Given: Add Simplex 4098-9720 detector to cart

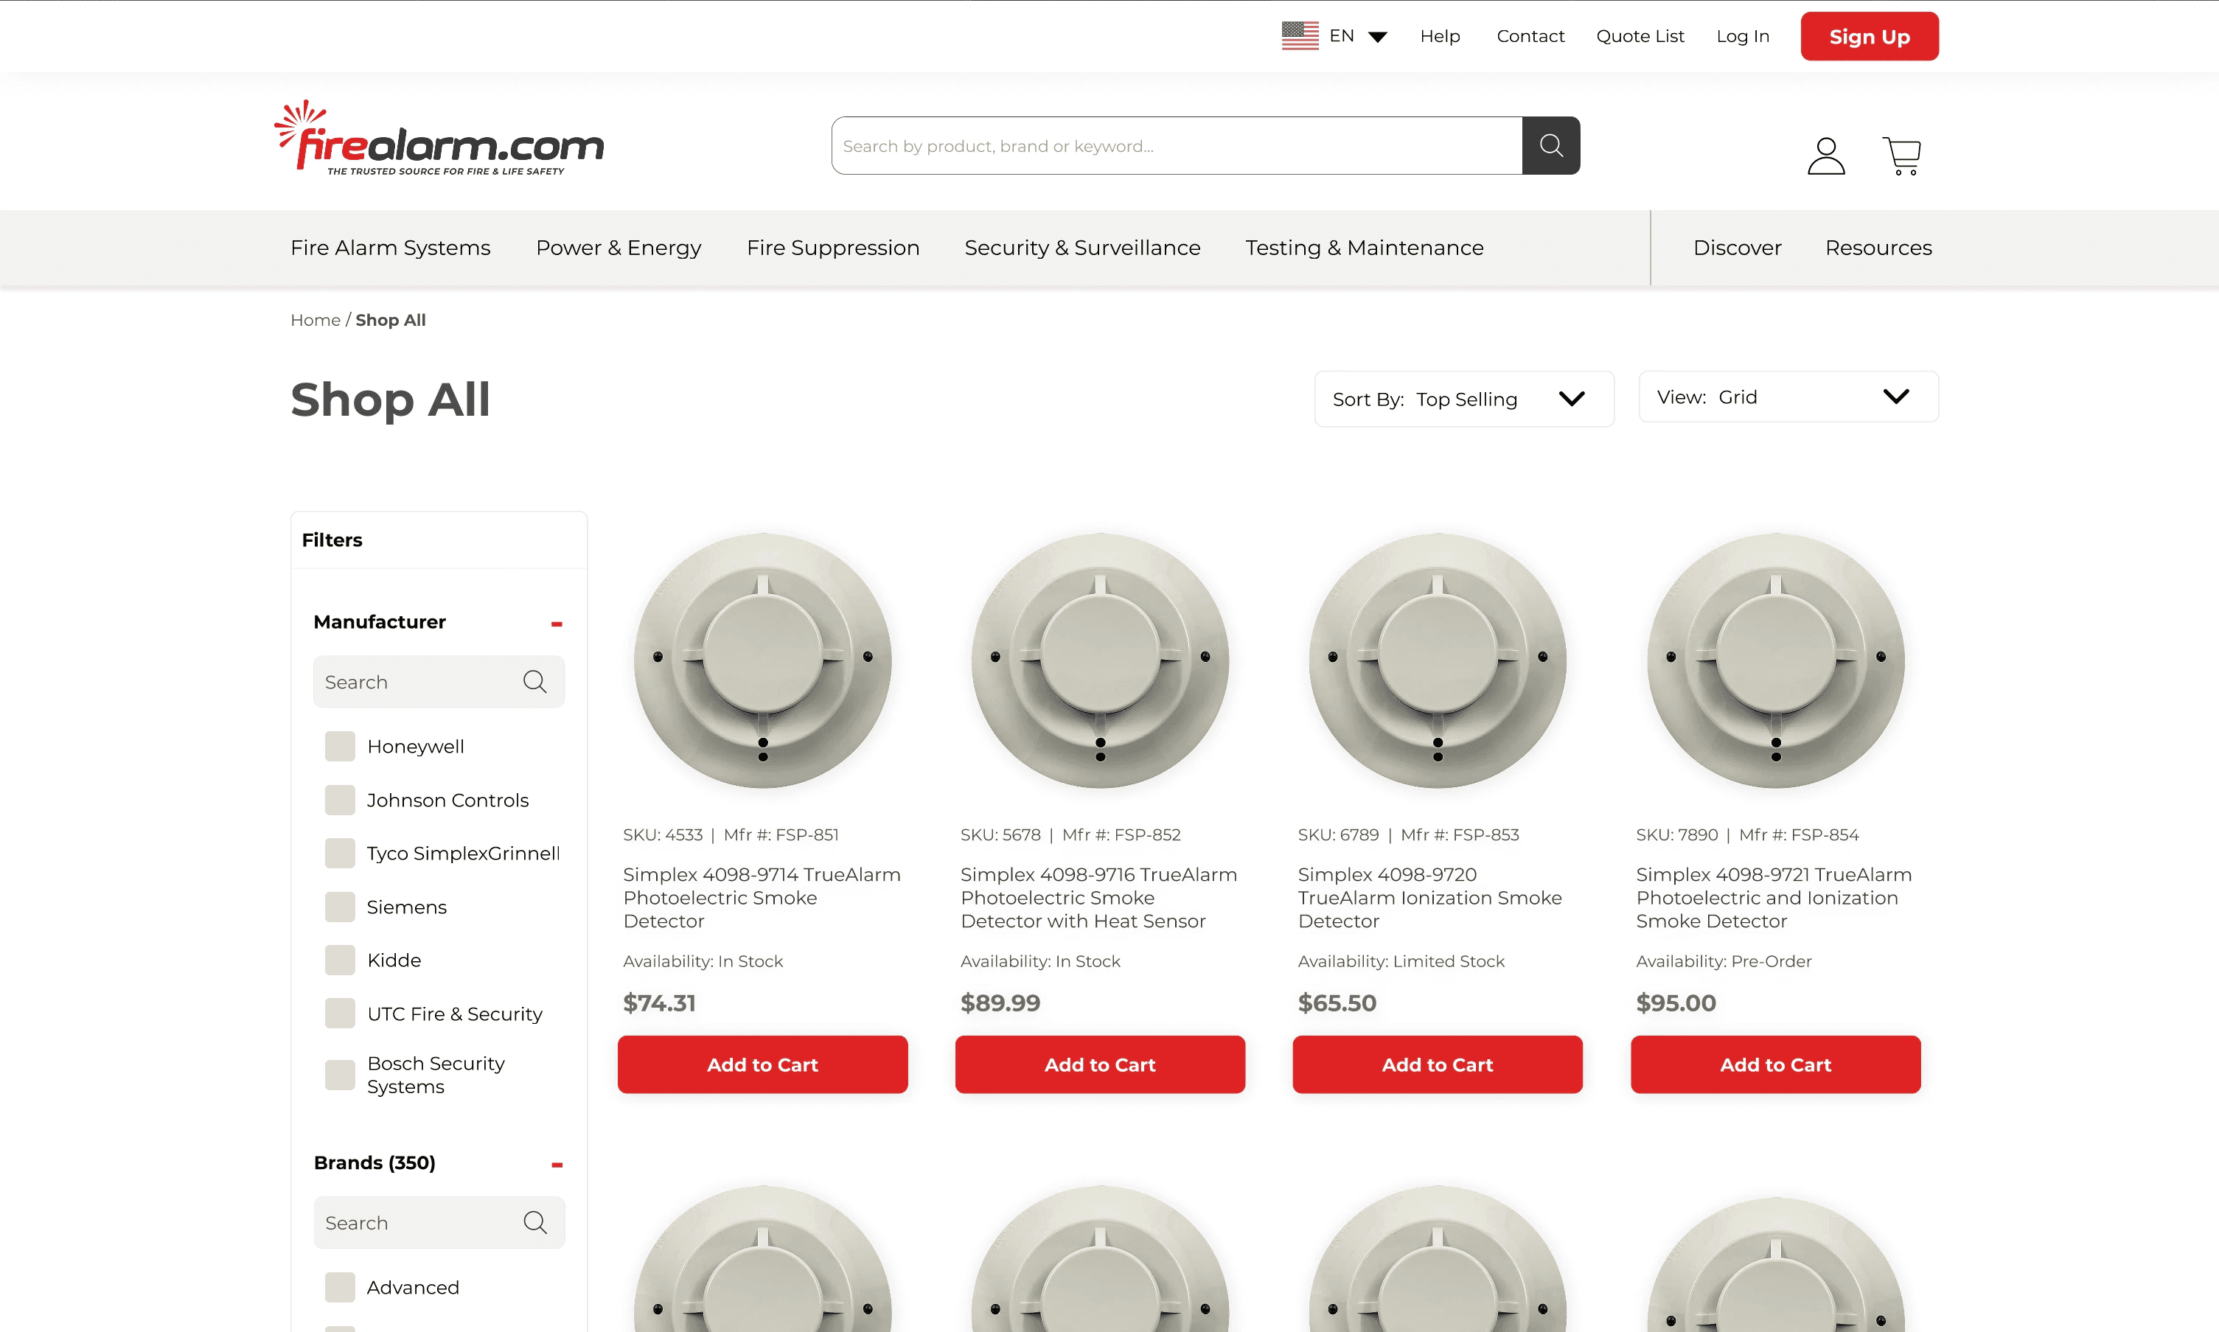Looking at the screenshot, I should point(1437,1065).
